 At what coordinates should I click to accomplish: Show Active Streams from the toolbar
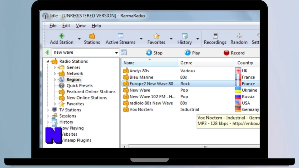pyautogui.click(x=120, y=39)
